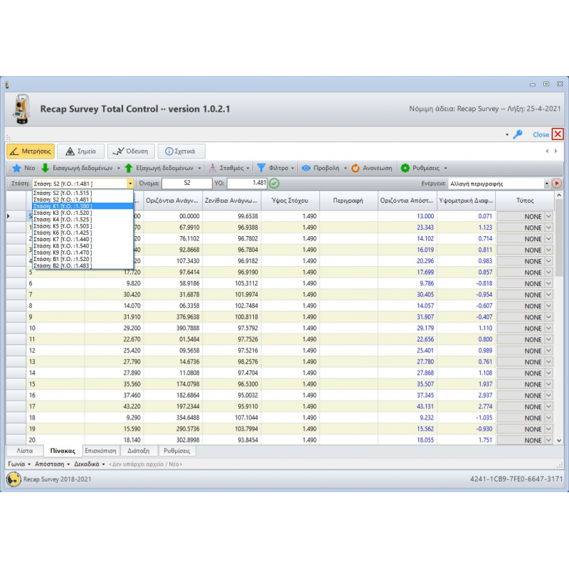Click the green Εξαγωγή δεδομένων export arrow

click(x=129, y=169)
